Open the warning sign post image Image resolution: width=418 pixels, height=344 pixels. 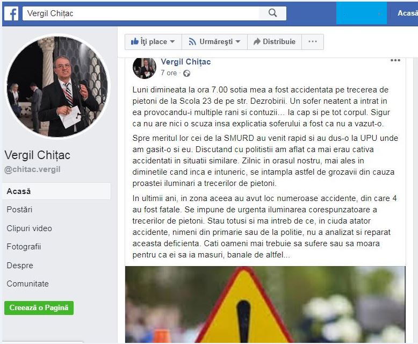tap(265, 304)
